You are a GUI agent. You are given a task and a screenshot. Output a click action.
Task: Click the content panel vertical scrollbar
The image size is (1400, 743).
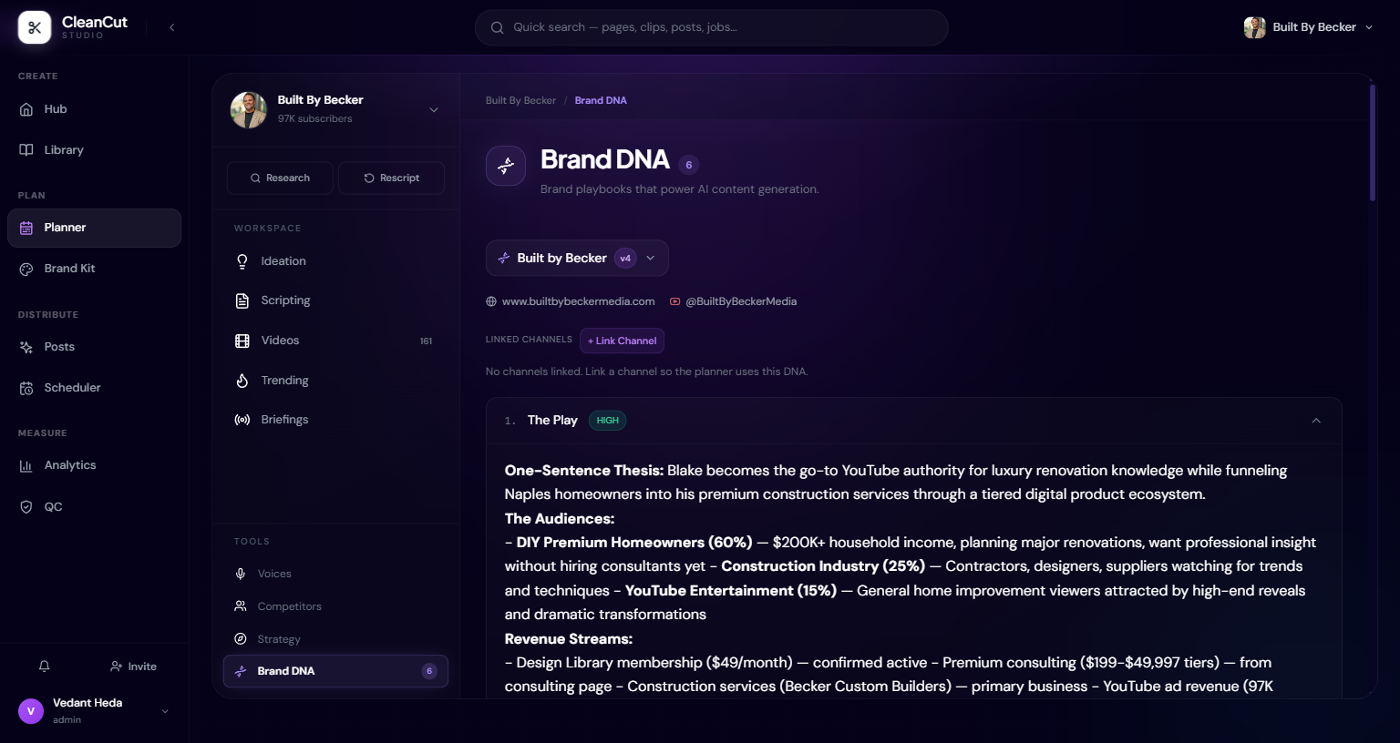click(x=1373, y=142)
